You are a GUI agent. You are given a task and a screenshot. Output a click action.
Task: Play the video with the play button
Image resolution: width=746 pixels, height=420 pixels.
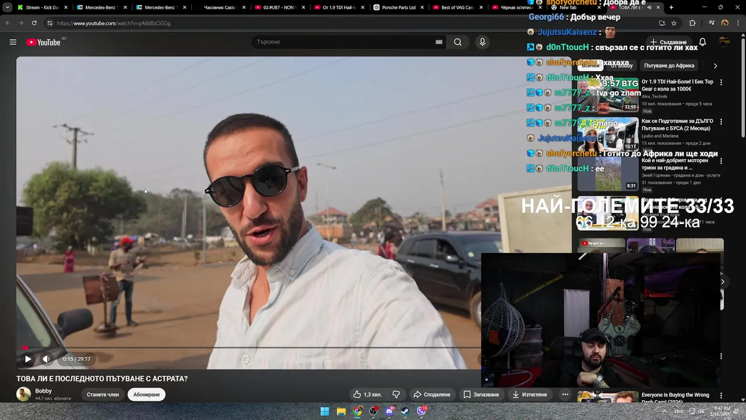click(x=28, y=359)
